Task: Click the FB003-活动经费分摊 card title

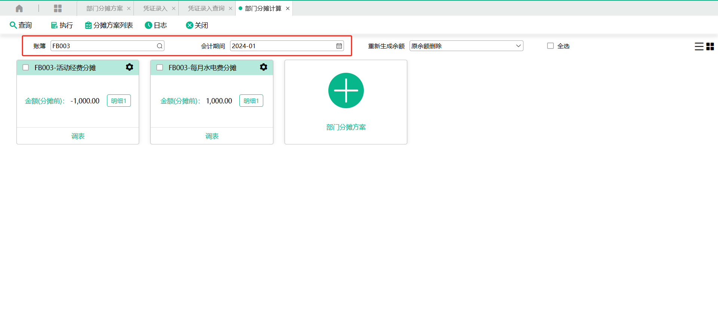Action: (x=65, y=68)
